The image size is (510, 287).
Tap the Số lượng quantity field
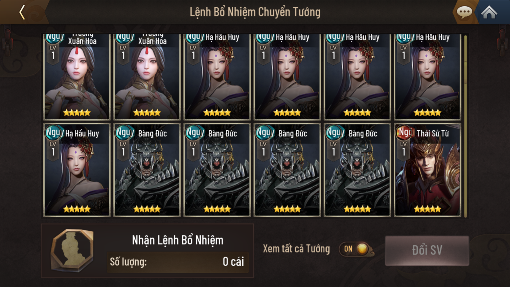pos(178,262)
